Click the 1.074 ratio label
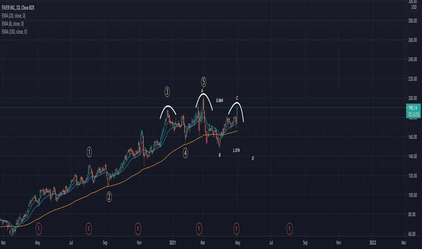 236,150
